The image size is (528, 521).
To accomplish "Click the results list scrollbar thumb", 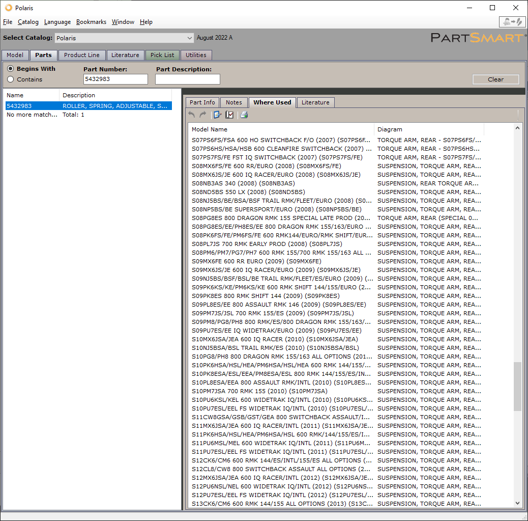I will point(517,387).
